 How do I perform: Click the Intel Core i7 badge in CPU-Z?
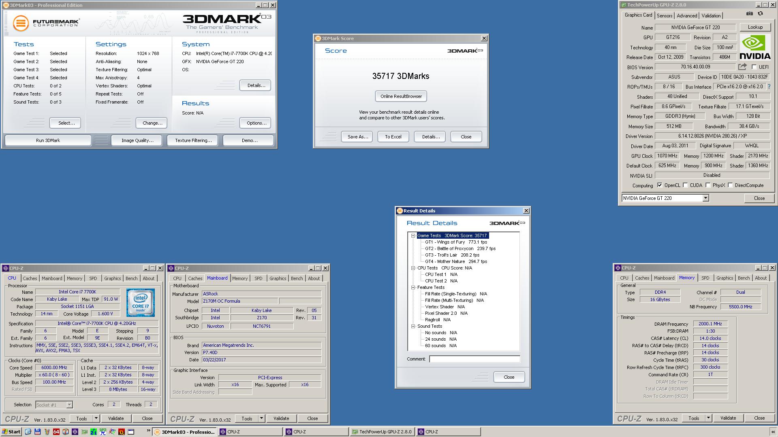coord(140,302)
